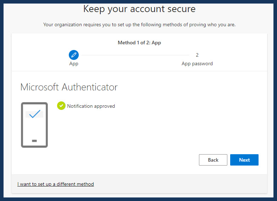Select step number 2 in progress tracker
The width and height of the screenshot is (277, 201).
pyautogui.click(x=197, y=55)
